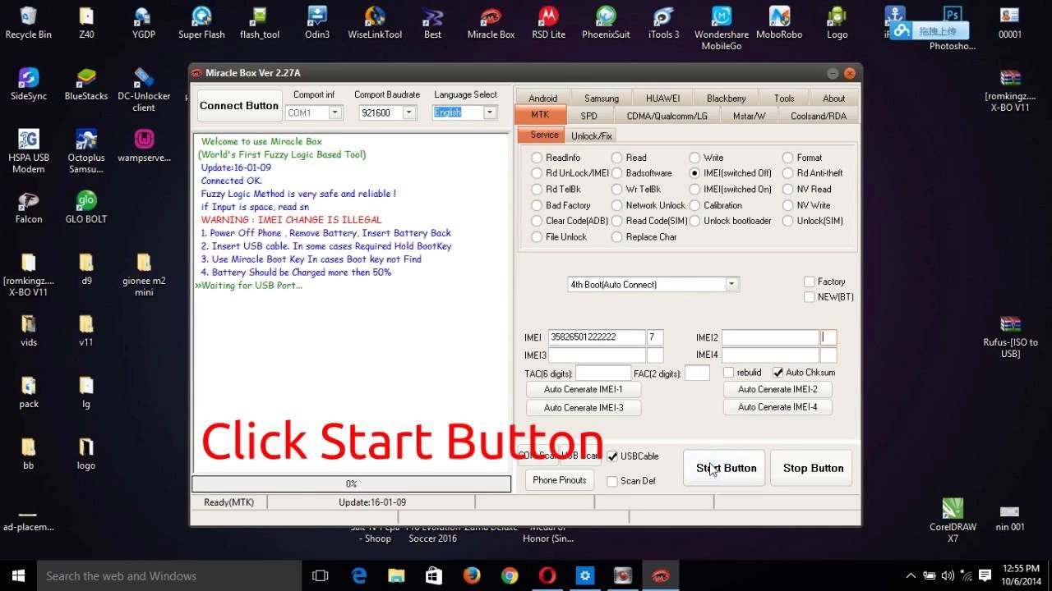Open the YGDP desktop icon

click(x=144, y=22)
